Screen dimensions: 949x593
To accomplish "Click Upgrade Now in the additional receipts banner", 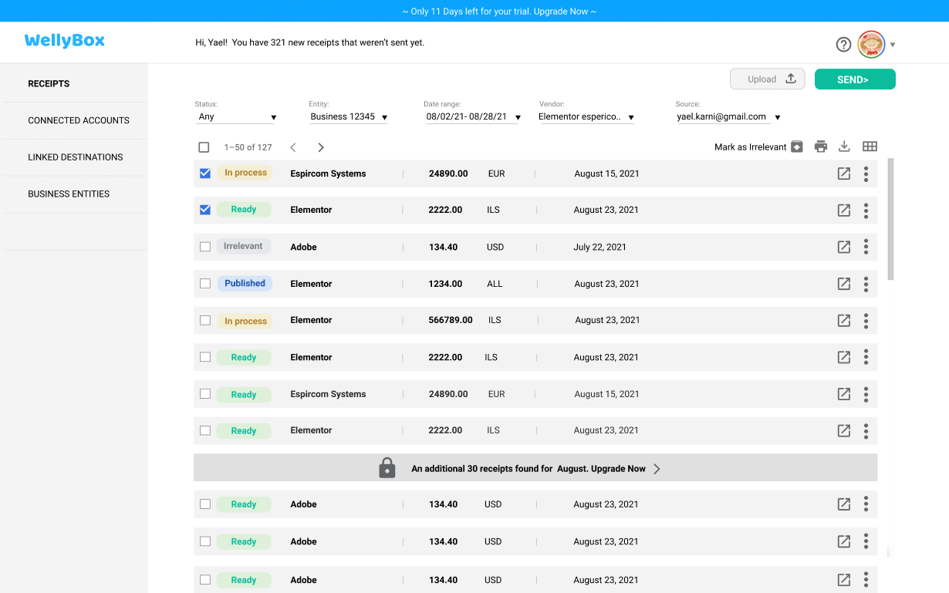I will pos(618,469).
